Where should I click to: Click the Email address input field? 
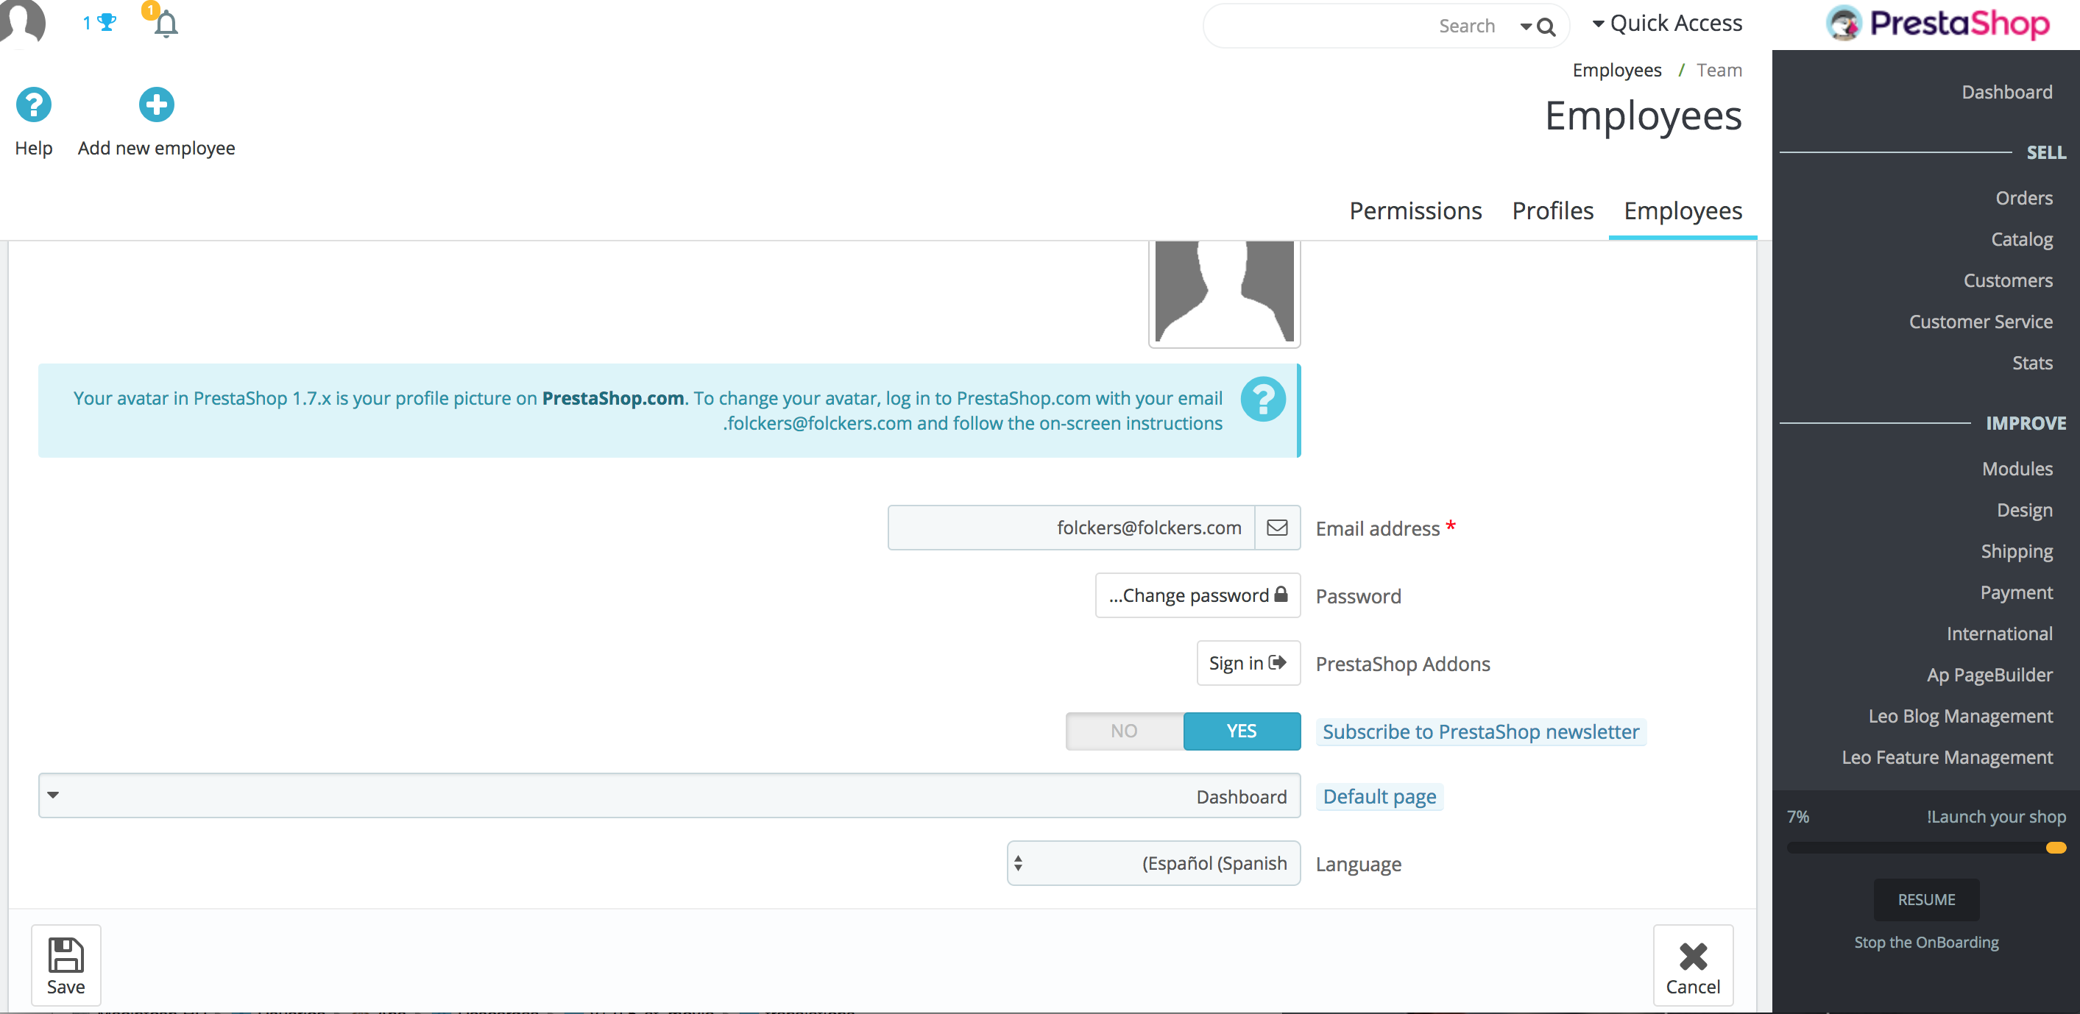pyautogui.click(x=1071, y=528)
